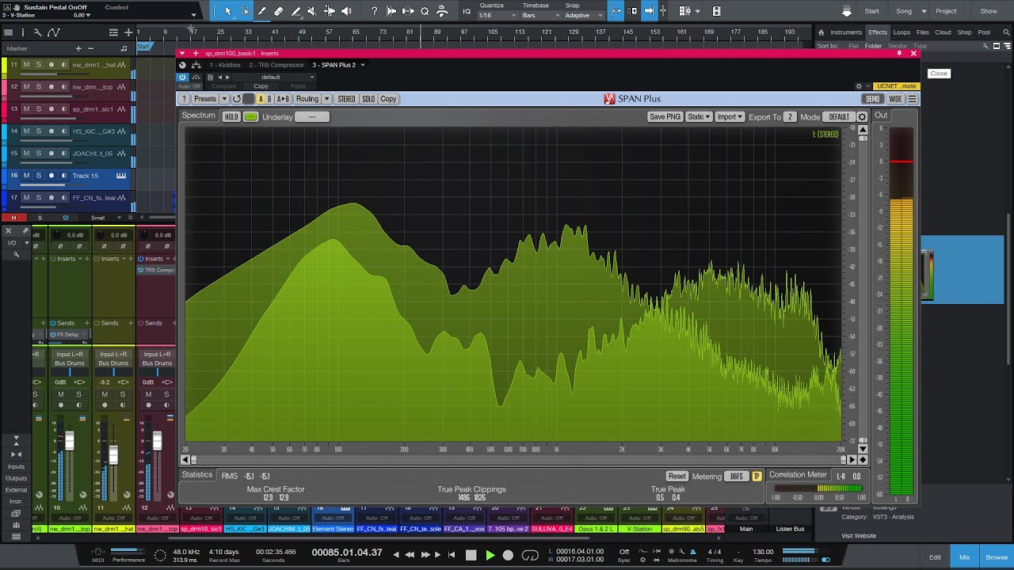This screenshot has height=570, width=1014.
Task: Click the DEFAULT mode button
Action: 839,117
